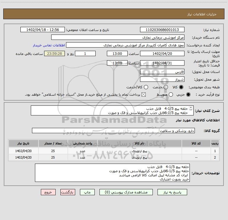Click the گروه کالا field دارو، پزشکی و سلامت
Image resolution: width=228 pixels, height=220 pixels.
(113, 131)
